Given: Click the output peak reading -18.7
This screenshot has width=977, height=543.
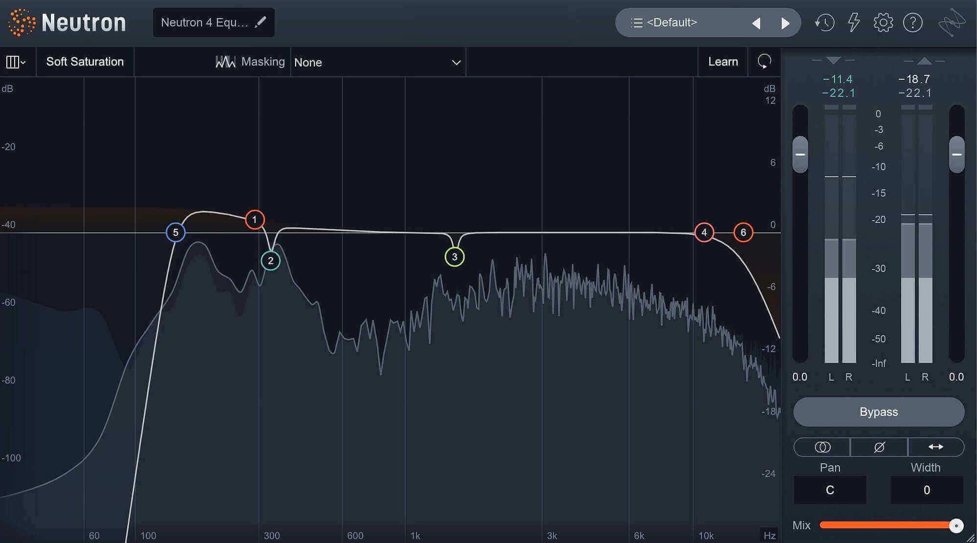Looking at the screenshot, I should [x=914, y=79].
